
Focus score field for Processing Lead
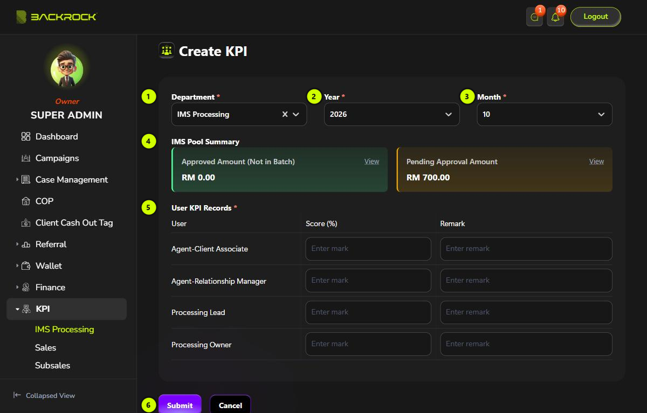coord(368,312)
